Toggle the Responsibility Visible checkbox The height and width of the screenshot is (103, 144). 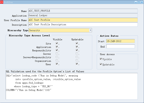(x=57, y=50)
